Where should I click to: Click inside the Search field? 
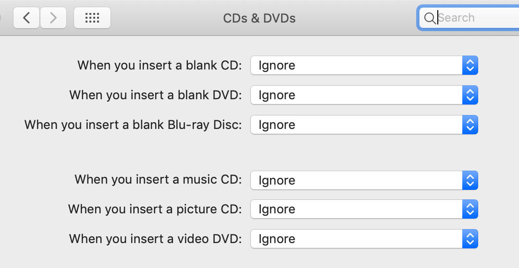click(476, 18)
